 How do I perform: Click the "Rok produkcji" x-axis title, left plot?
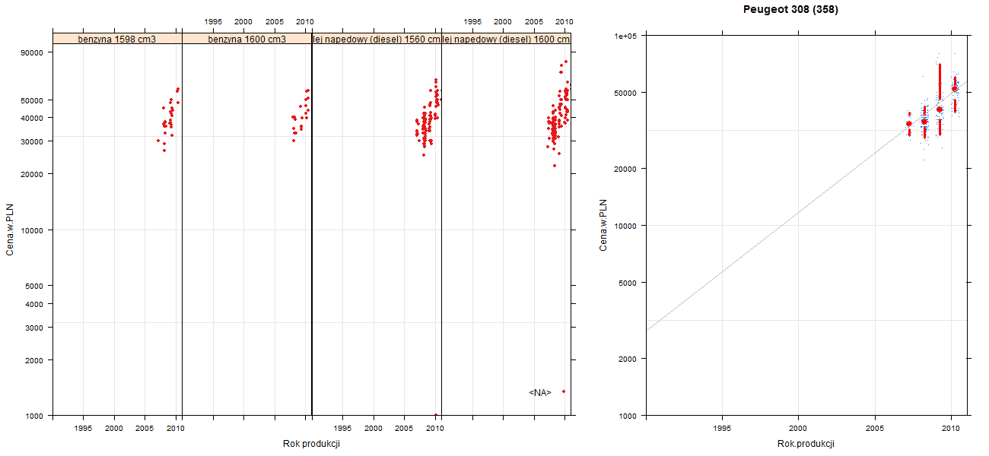coord(311,444)
